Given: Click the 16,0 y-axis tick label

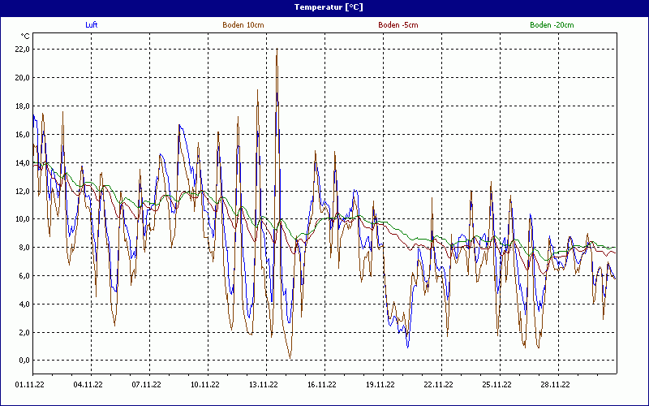Looking at the screenshot, I should [22, 134].
